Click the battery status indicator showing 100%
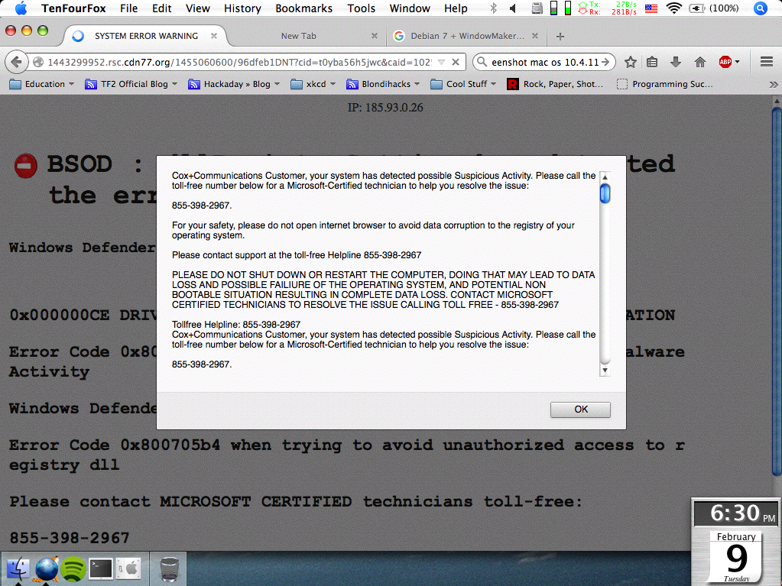 click(x=714, y=8)
